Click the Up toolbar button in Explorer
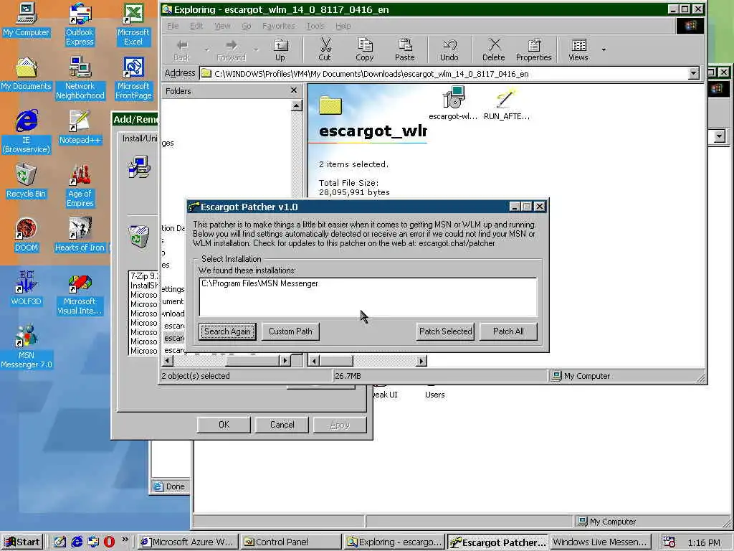 point(280,50)
